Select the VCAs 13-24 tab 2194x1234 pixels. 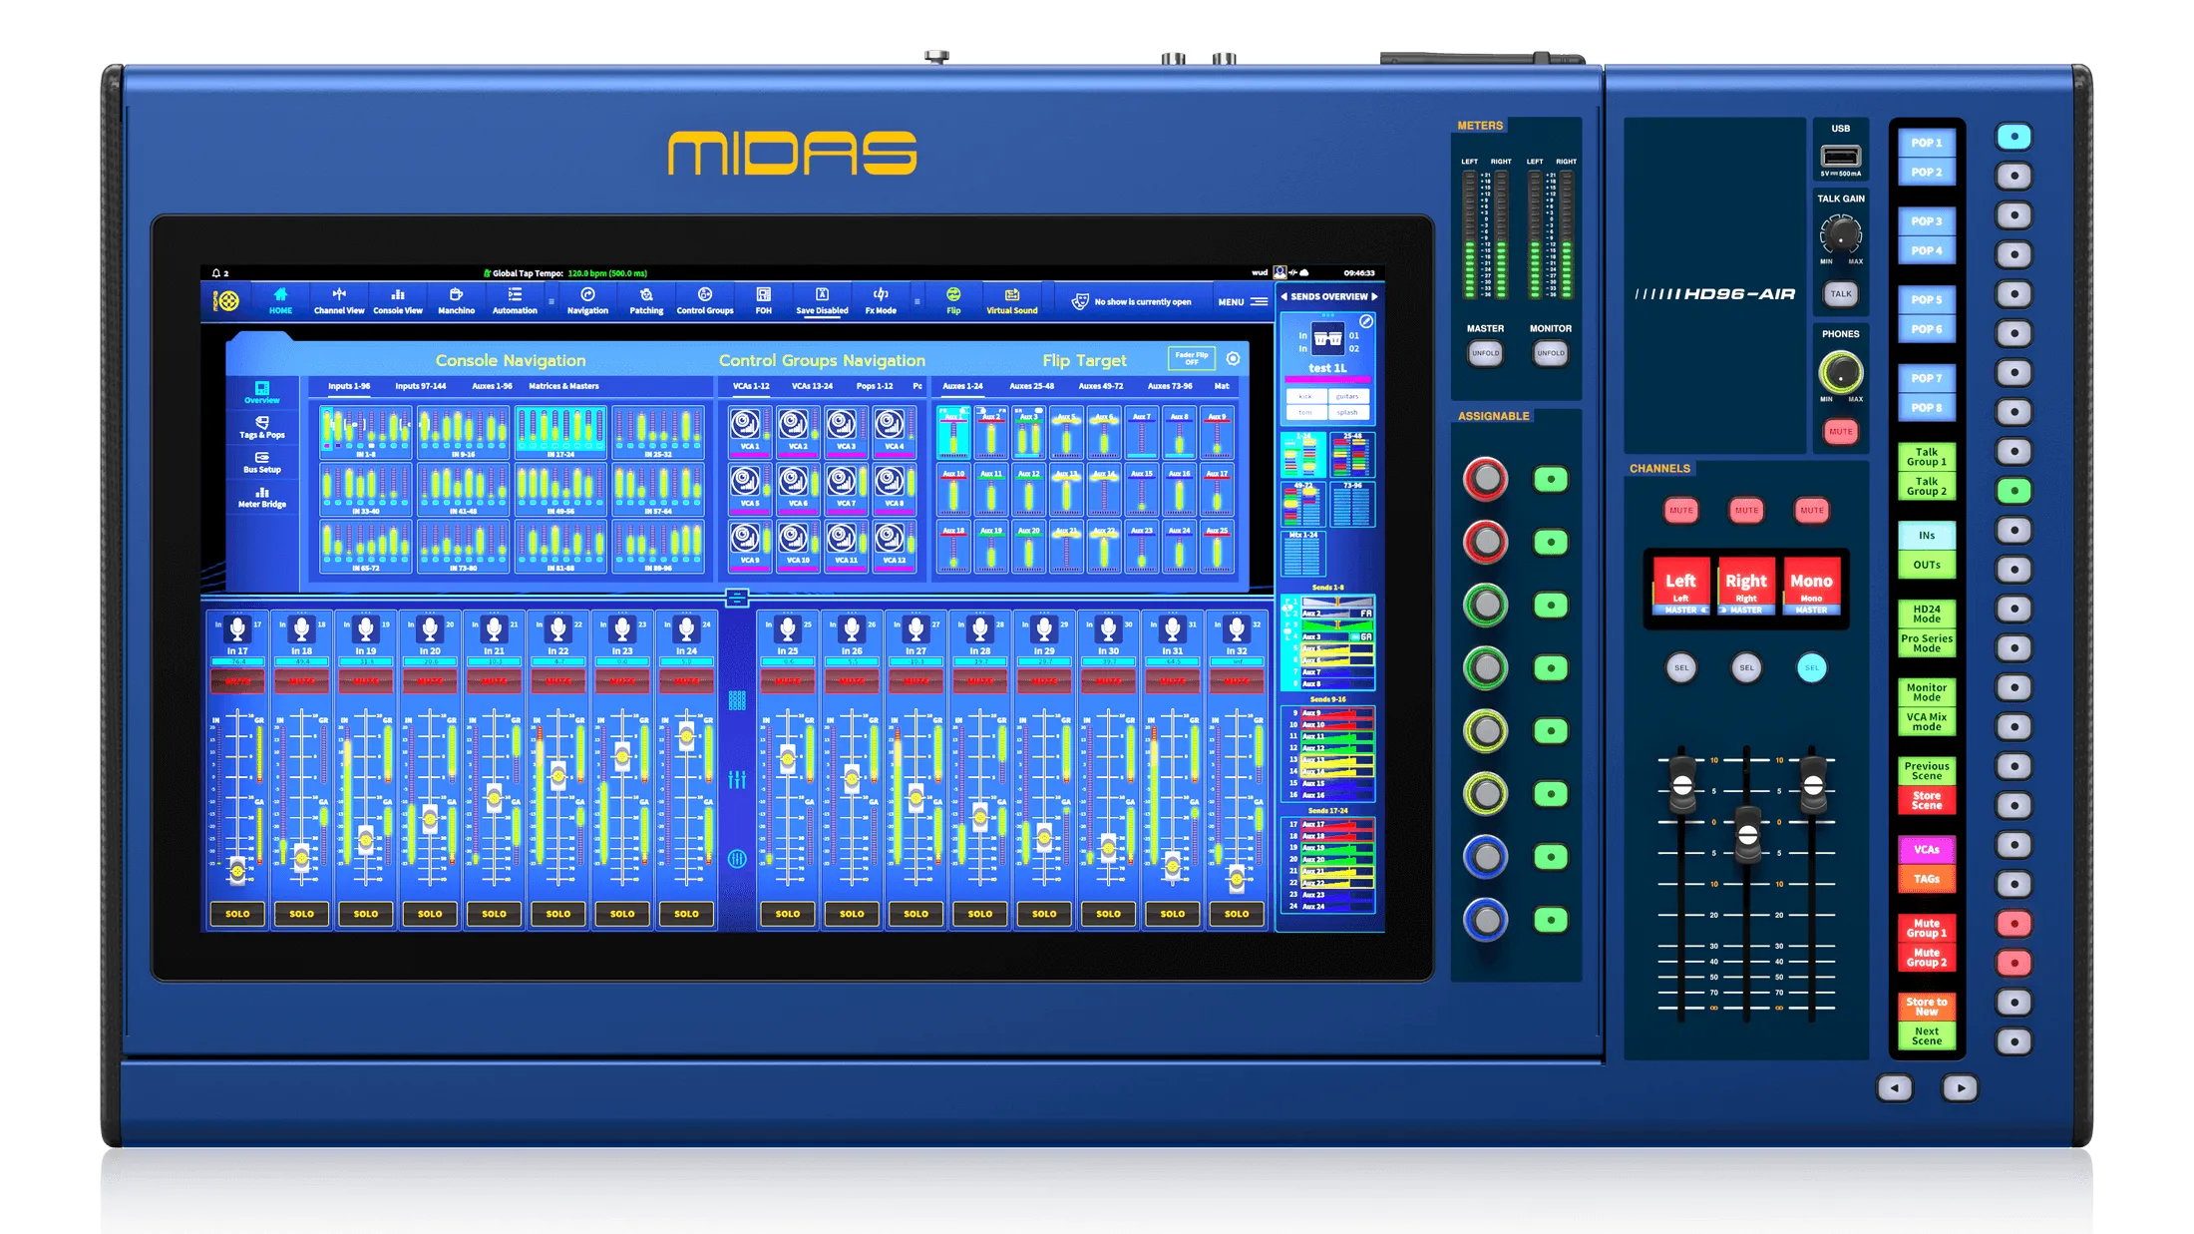(812, 386)
